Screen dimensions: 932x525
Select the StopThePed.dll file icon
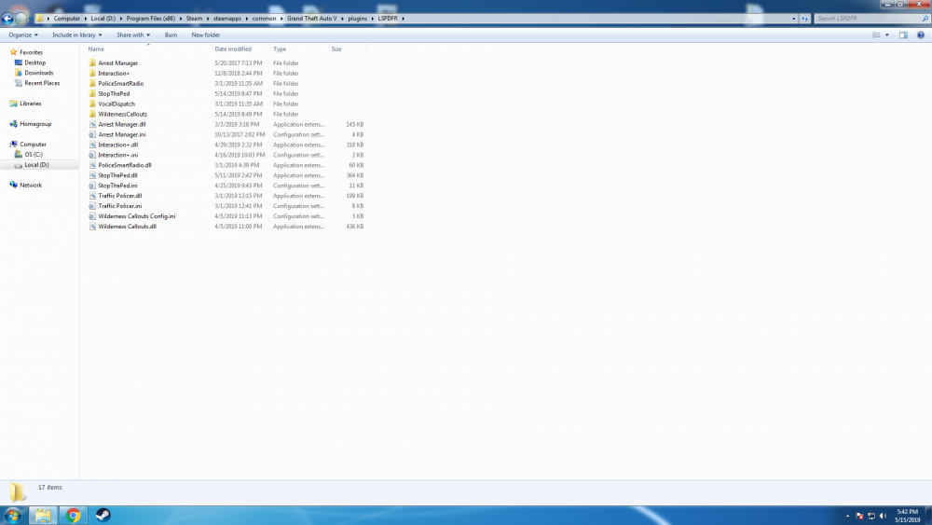tap(92, 175)
